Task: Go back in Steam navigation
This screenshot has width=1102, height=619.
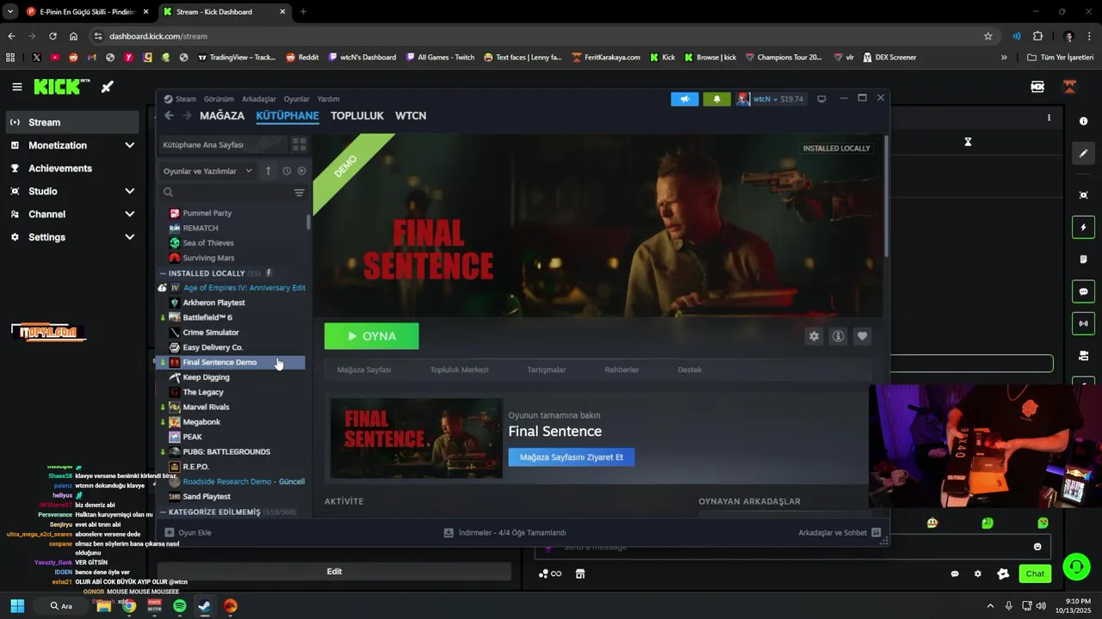Action: click(x=169, y=115)
